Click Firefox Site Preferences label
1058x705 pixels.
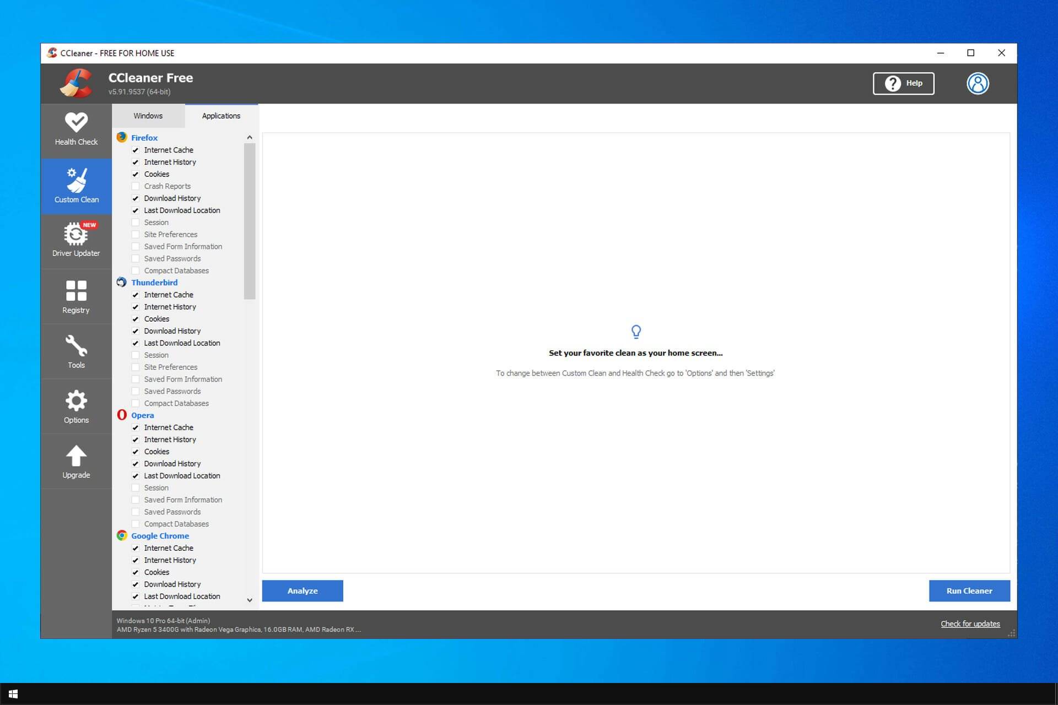[x=171, y=234]
